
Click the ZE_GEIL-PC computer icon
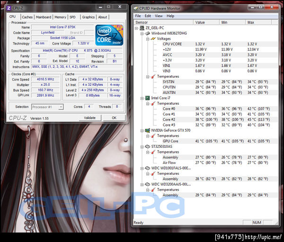(x=142, y=28)
